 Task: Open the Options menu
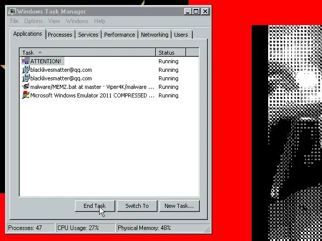[34, 21]
